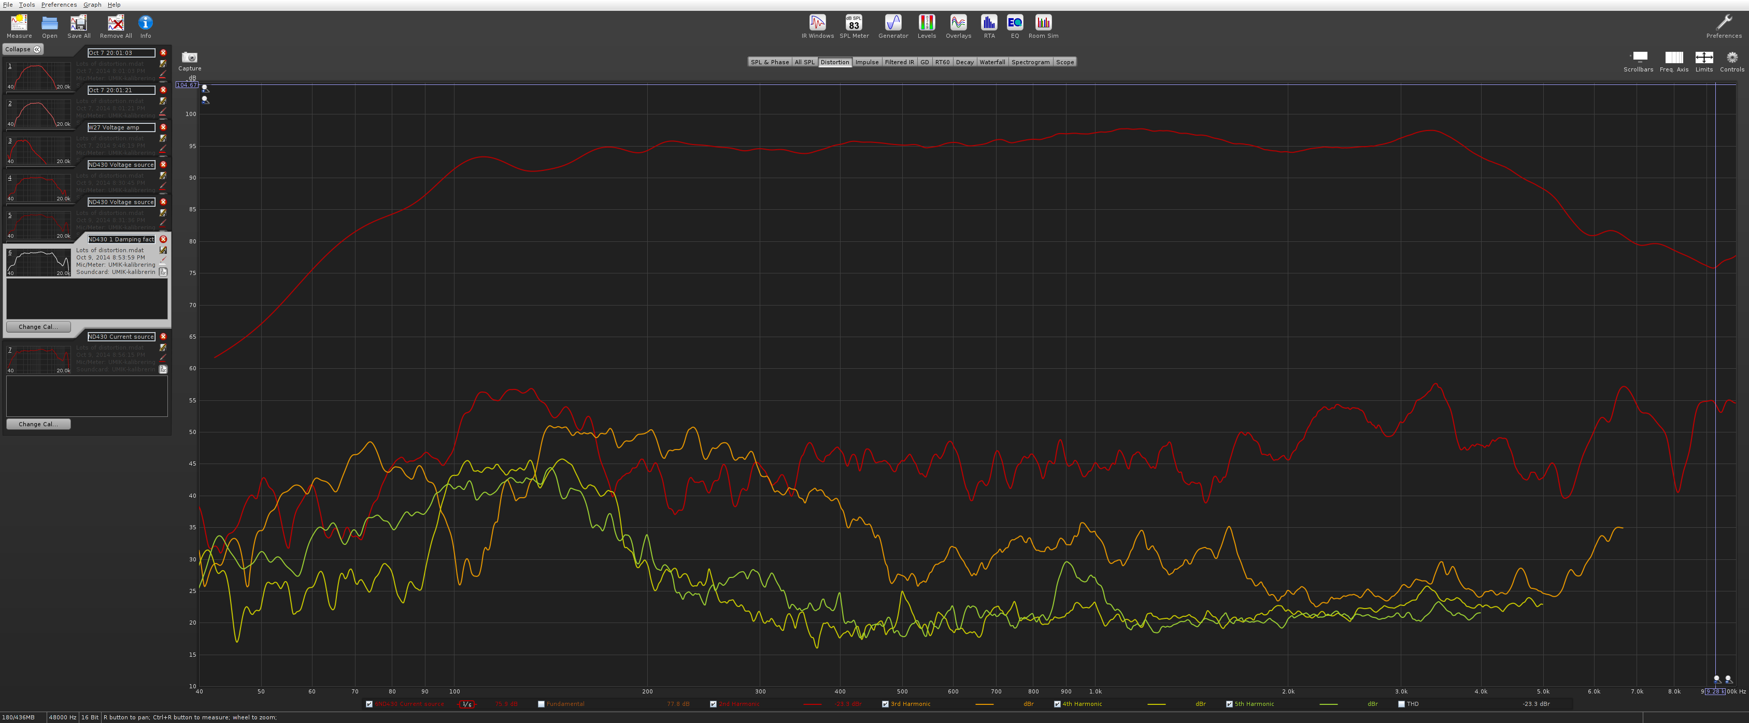
Task: Click the W27 Voltage amp name field
Action: point(121,127)
